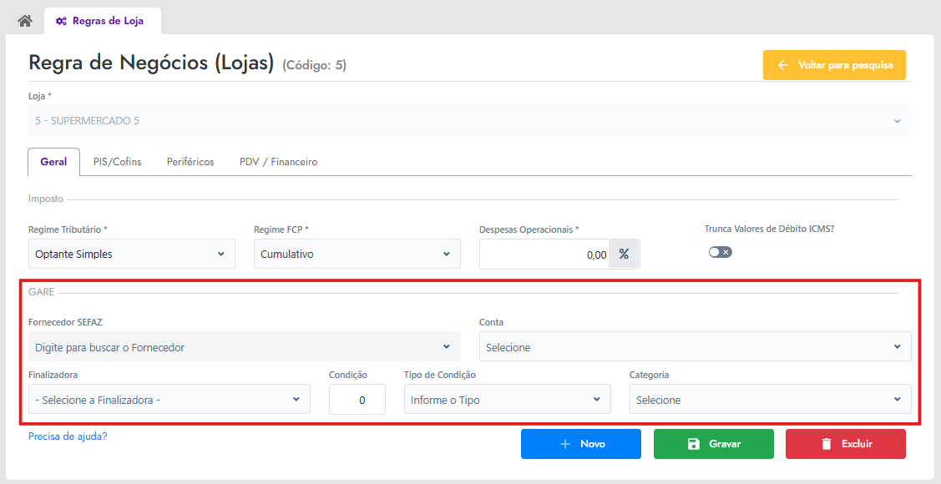Screen dimensions: 941x484
Task: Expand the Regime FCP Cumulativo dropdown
Action: (x=357, y=254)
